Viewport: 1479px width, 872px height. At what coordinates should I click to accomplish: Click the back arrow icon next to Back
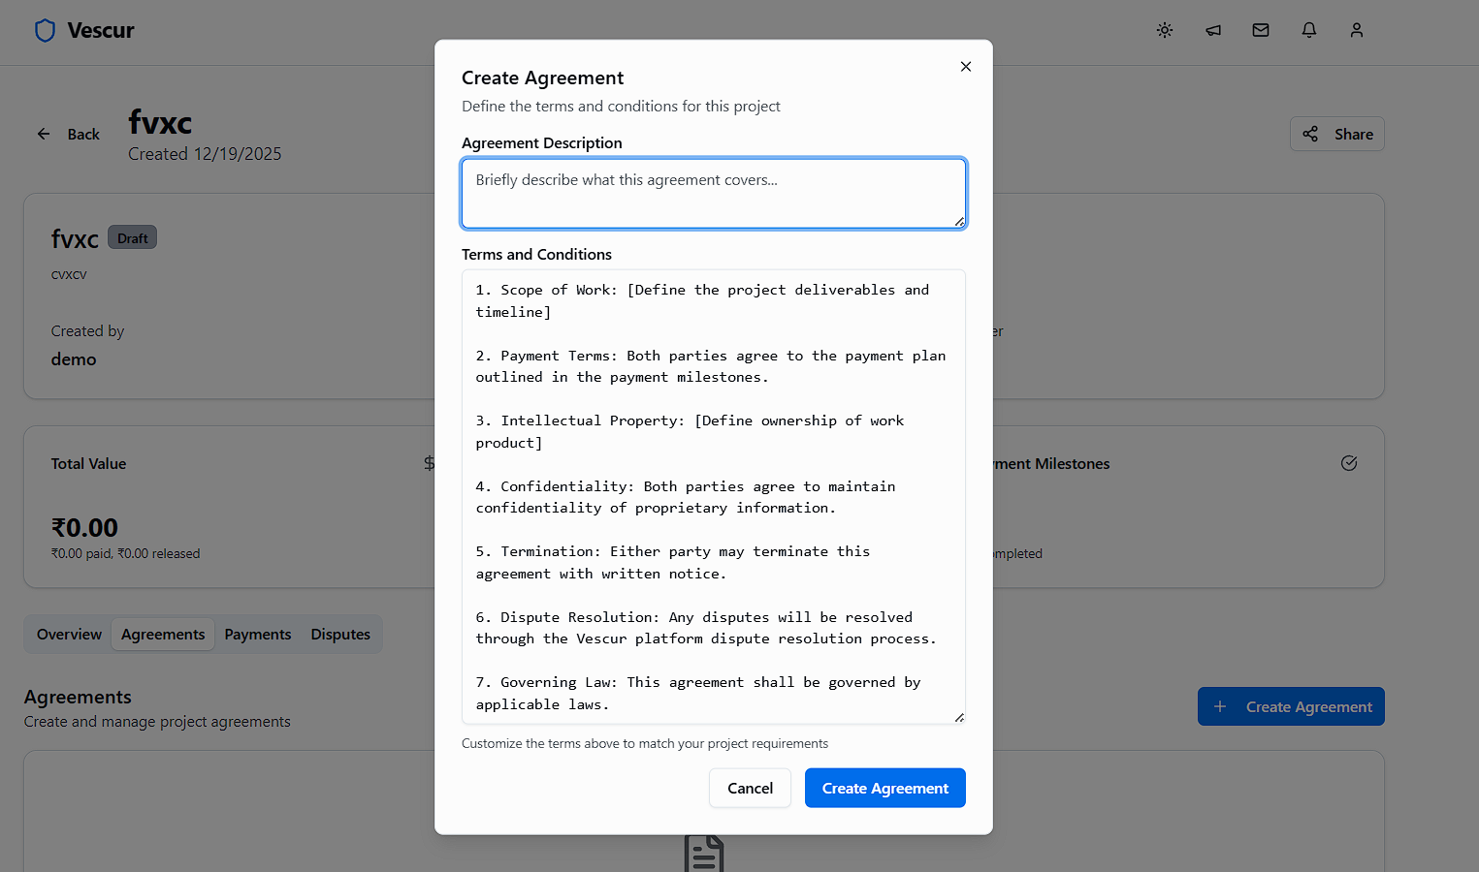click(44, 134)
